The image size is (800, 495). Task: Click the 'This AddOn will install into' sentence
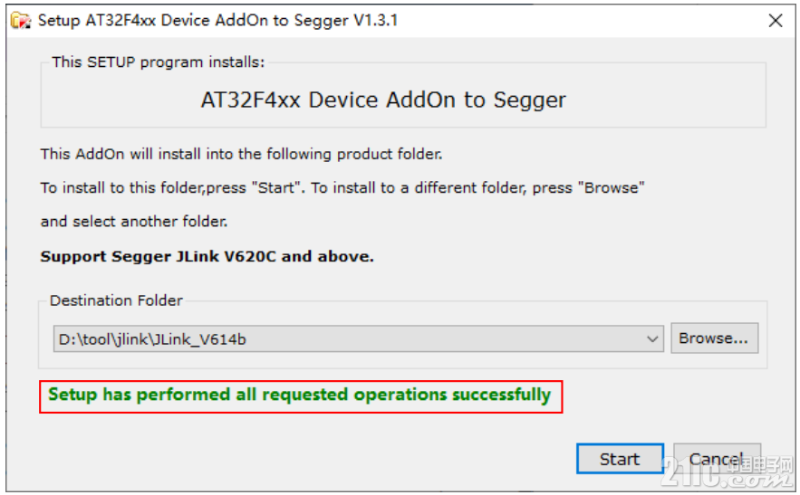click(x=241, y=154)
